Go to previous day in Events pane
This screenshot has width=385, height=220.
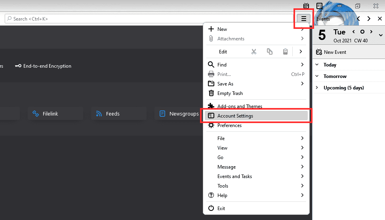354,32
